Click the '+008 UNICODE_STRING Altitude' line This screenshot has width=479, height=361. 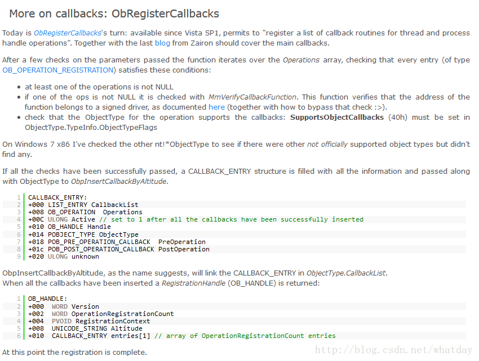85,328
